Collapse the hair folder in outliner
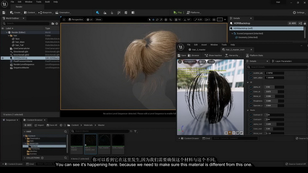 point(9,36)
